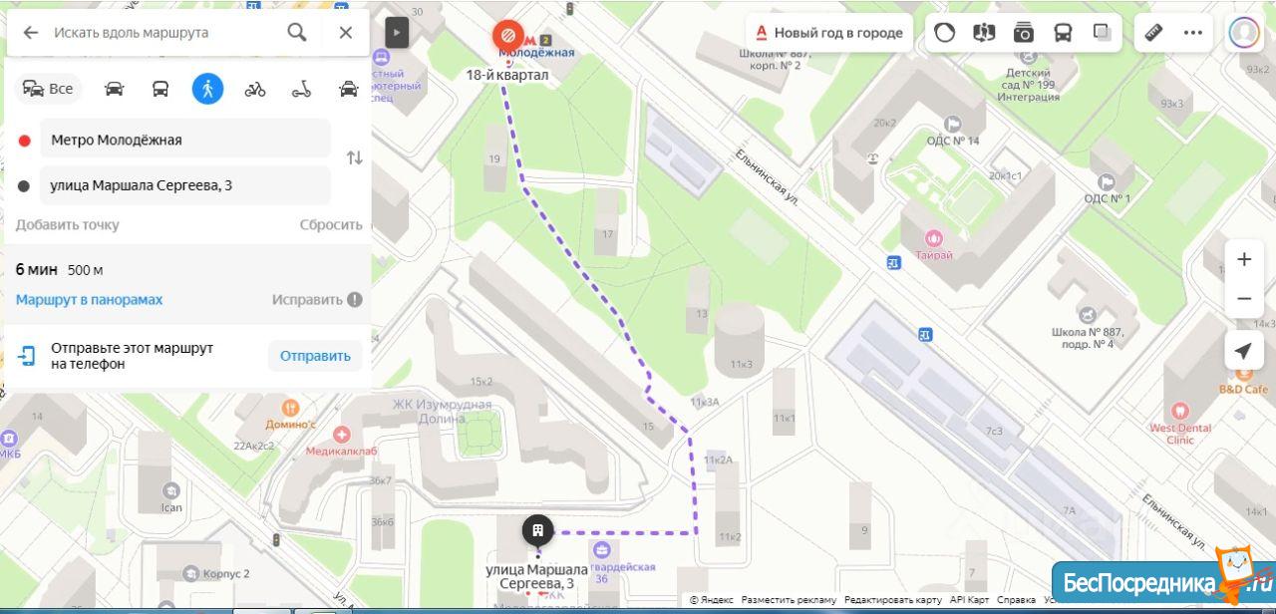The height and width of the screenshot is (614, 1276).
Task: Choose the bicycle route icon
Action: [255, 89]
